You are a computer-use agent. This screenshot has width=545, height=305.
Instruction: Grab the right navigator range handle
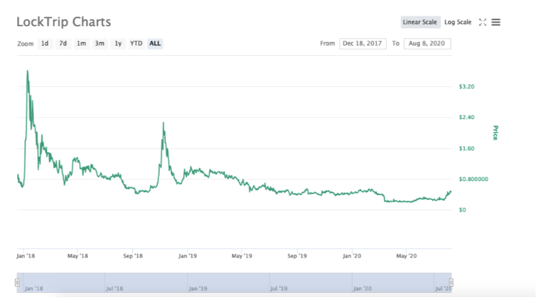(x=451, y=283)
